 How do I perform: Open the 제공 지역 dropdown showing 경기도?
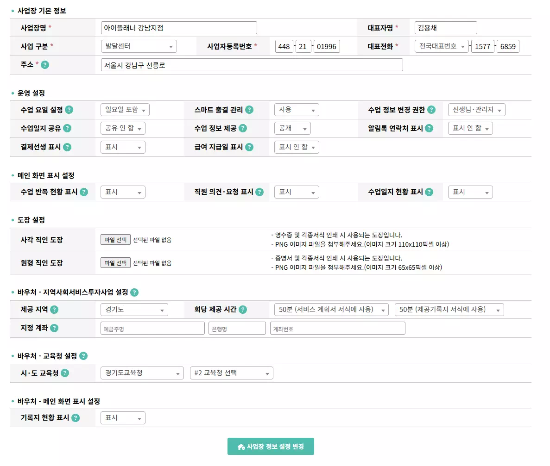point(134,309)
